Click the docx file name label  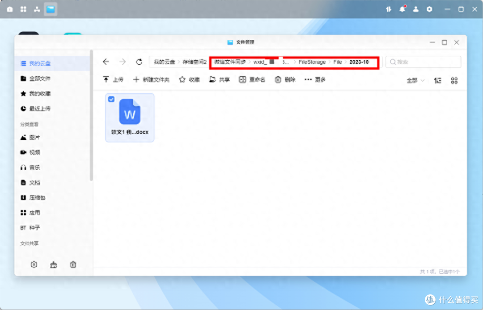click(130, 132)
